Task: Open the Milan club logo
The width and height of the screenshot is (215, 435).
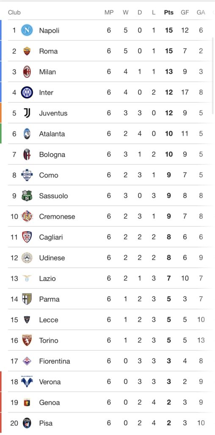Action: 27,71
